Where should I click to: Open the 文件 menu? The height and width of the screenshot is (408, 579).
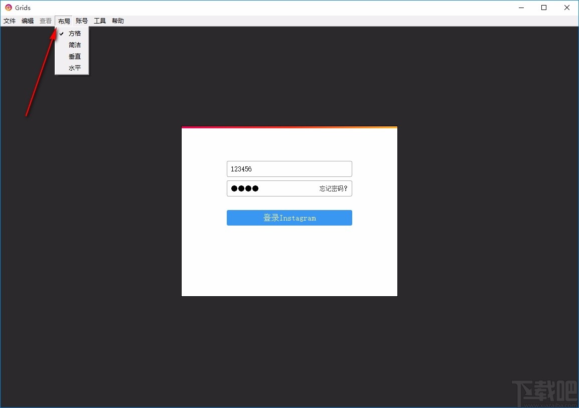click(10, 21)
